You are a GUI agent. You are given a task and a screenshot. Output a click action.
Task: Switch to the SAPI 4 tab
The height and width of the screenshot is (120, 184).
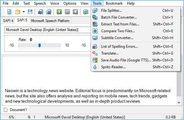pos(8,21)
